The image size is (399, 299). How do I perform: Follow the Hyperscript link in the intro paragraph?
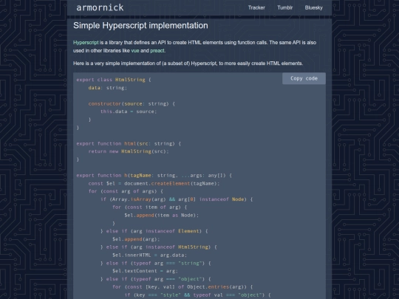[86, 43]
